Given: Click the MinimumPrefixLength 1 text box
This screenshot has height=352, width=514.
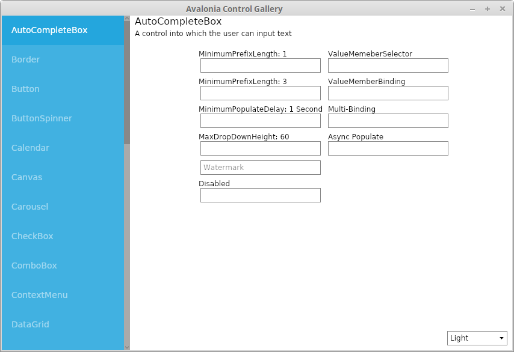Looking at the screenshot, I should (x=260, y=65).
